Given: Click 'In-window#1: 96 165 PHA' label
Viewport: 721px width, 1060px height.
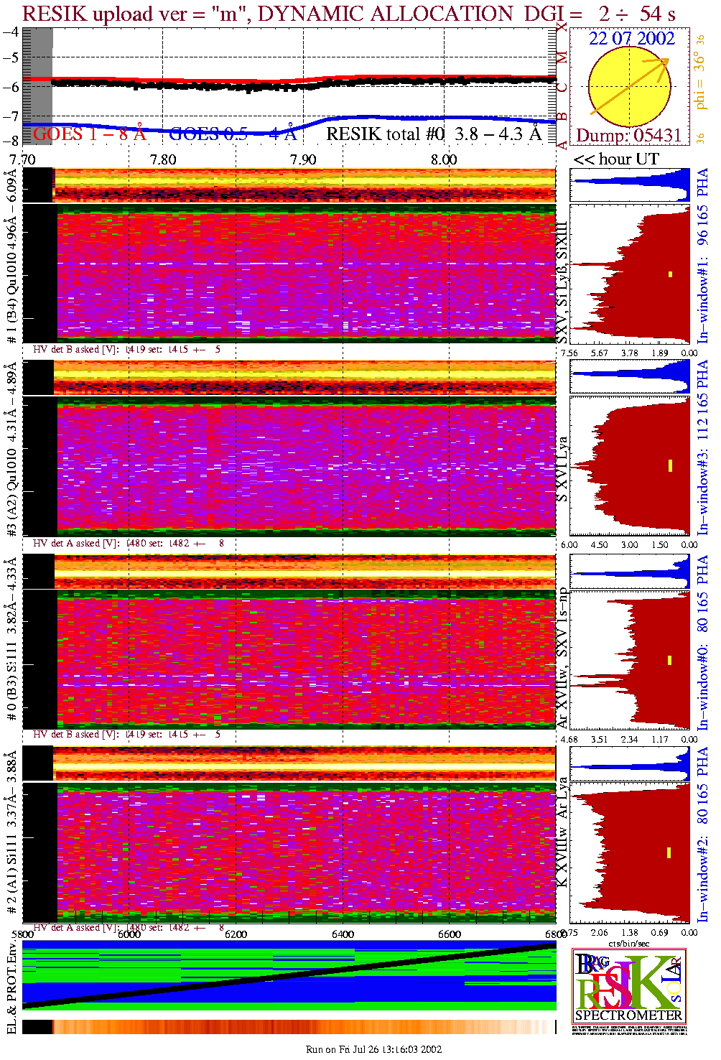Looking at the screenshot, I should click(x=702, y=256).
